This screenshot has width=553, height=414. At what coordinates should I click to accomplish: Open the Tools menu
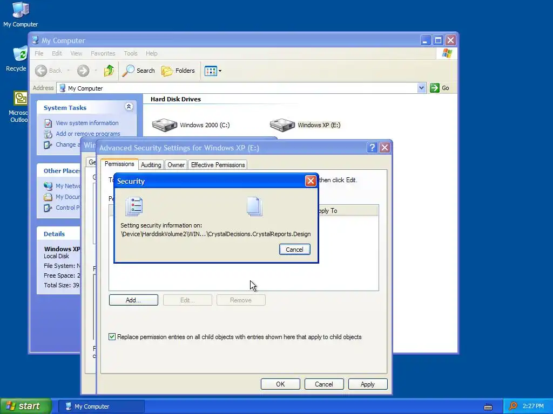coord(131,53)
